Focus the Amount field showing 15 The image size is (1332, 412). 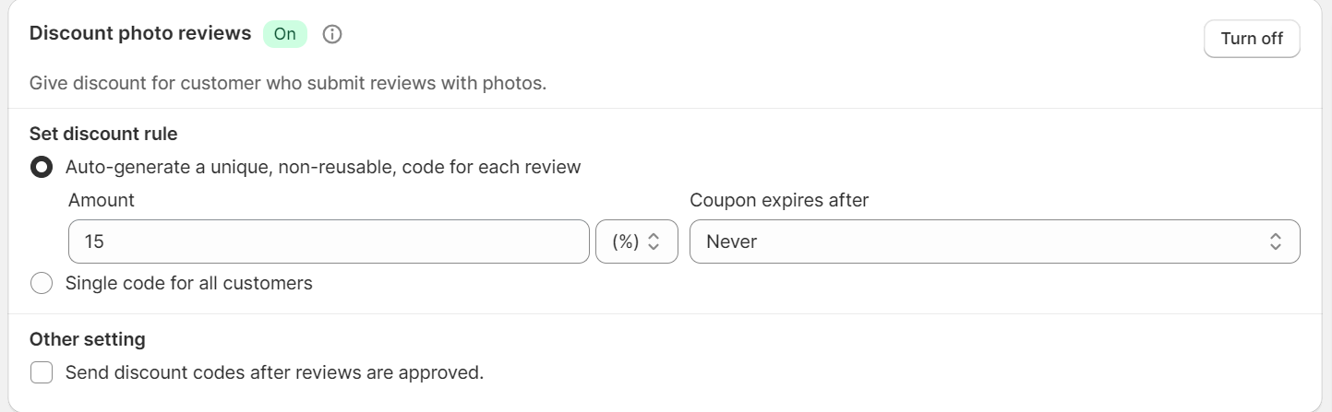point(329,241)
